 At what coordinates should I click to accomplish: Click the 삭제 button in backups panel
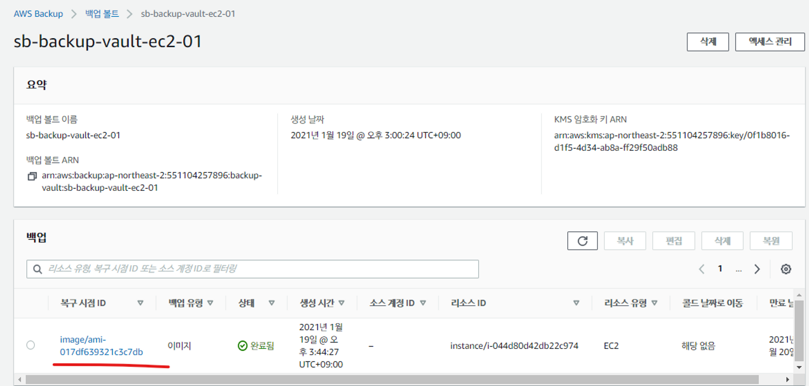pos(722,241)
